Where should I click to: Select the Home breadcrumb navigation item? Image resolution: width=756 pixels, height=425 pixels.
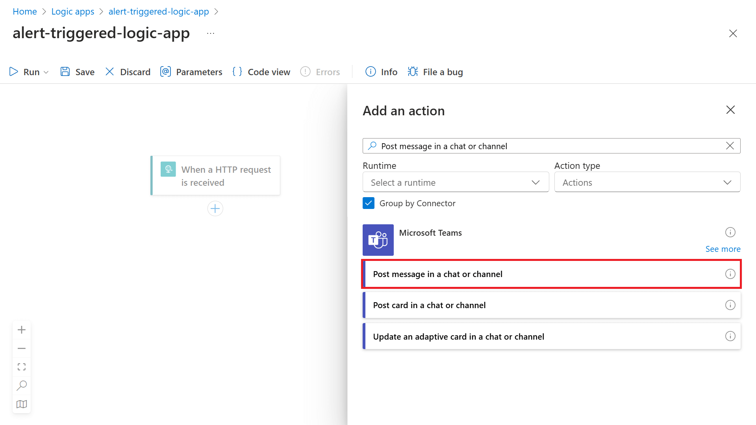pyautogui.click(x=25, y=11)
